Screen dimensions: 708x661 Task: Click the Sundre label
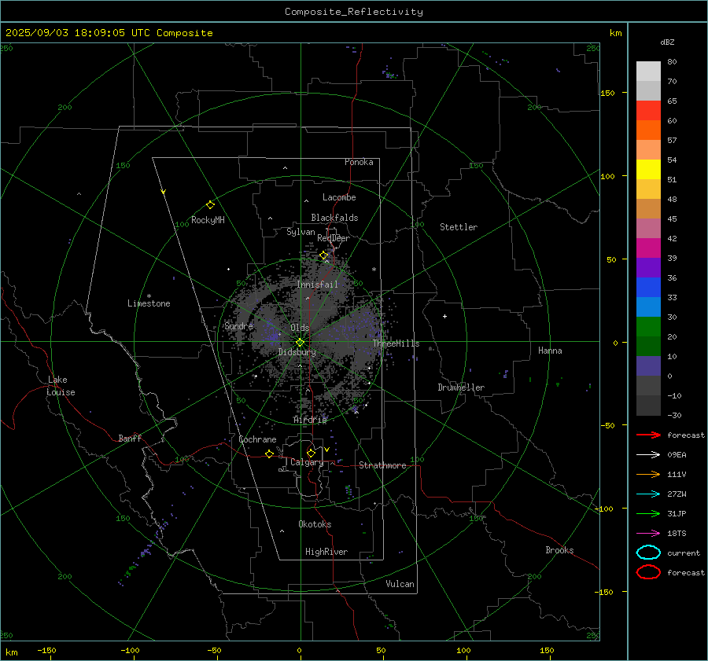click(x=239, y=326)
